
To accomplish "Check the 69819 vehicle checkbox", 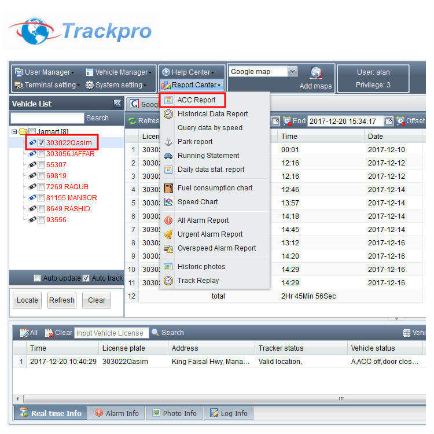I will click(x=41, y=176).
